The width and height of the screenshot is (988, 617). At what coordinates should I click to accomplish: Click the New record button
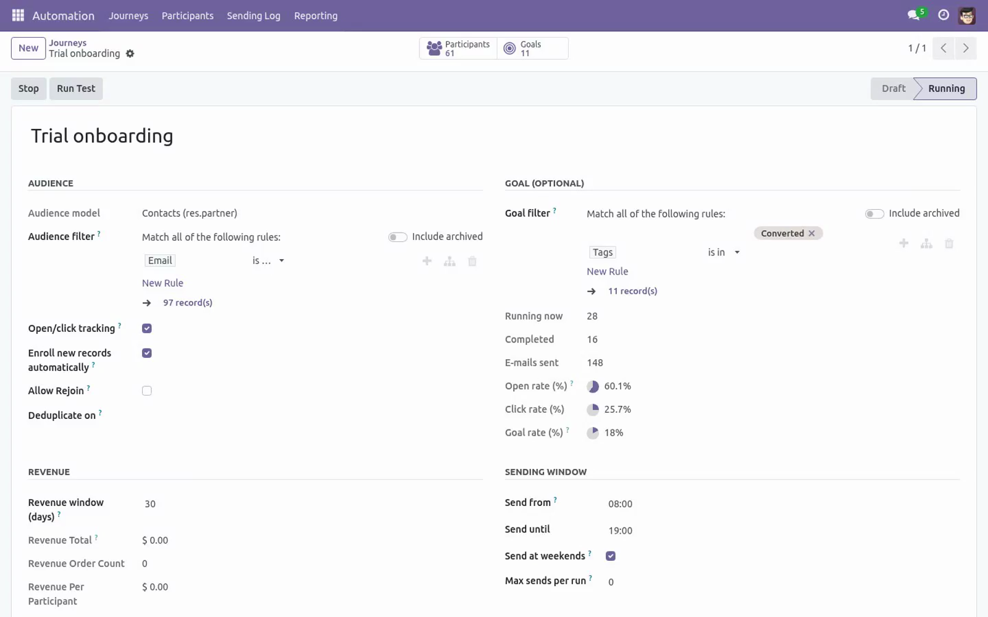pyautogui.click(x=28, y=48)
